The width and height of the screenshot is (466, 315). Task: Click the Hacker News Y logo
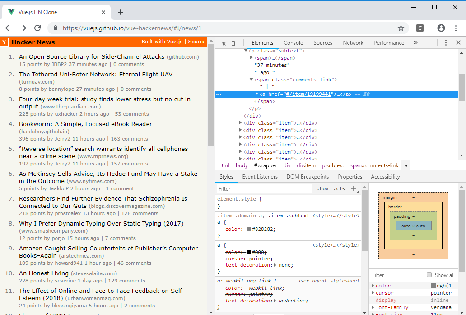4,42
